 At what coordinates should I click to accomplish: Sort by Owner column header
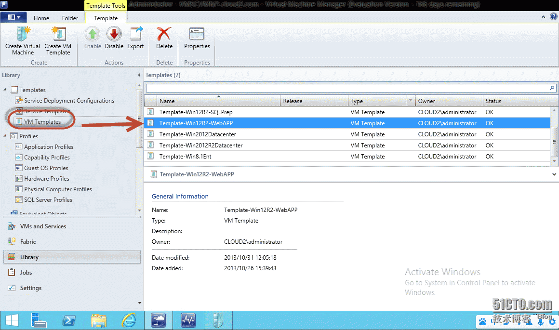[x=449, y=101]
